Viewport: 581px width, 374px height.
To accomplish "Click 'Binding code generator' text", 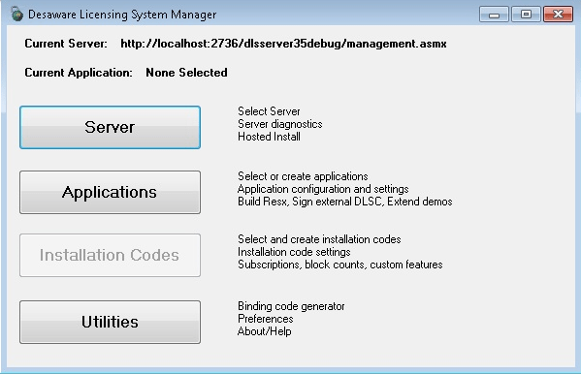I will point(291,306).
